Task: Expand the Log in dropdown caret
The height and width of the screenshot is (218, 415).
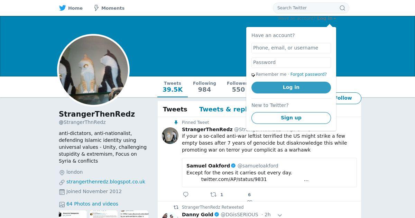Action: point(335,19)
